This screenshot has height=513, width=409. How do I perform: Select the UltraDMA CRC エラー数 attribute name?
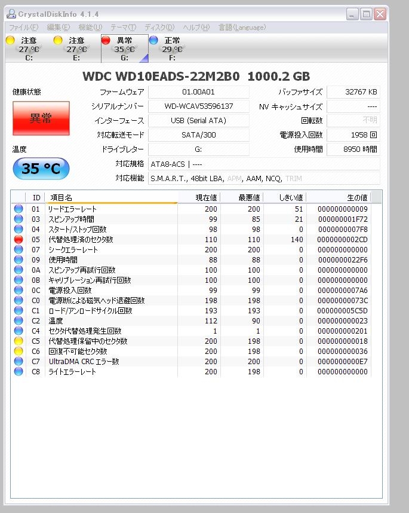[84, 362]
